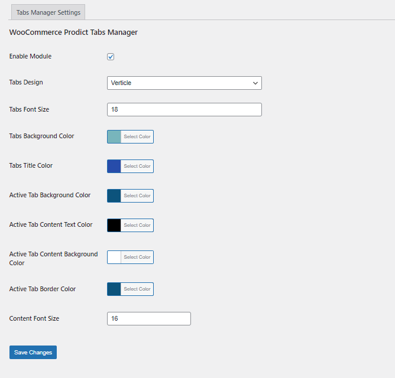Click the Tabs Design dropdown chevron arrow
This screenshot has height=378, width=395.
click(x=255, y=83)
